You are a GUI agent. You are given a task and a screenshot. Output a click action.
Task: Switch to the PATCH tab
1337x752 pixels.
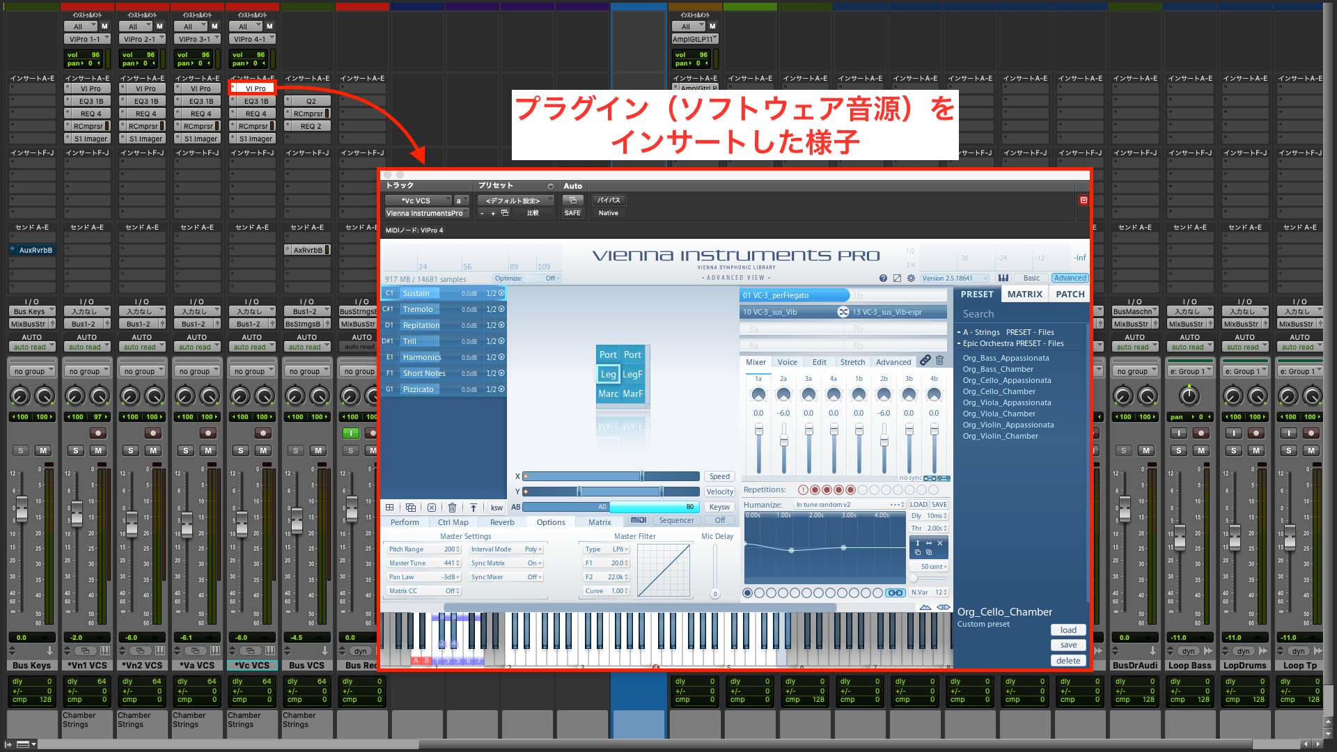pyautogui.click(x=1070, y=294)
